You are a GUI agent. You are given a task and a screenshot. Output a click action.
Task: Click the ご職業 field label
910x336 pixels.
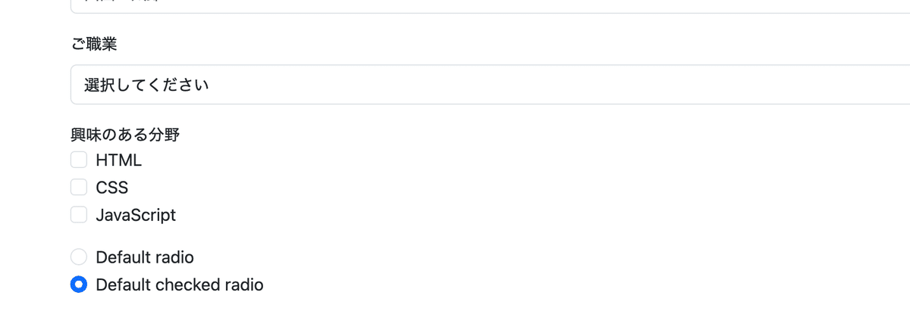[94, 44]
